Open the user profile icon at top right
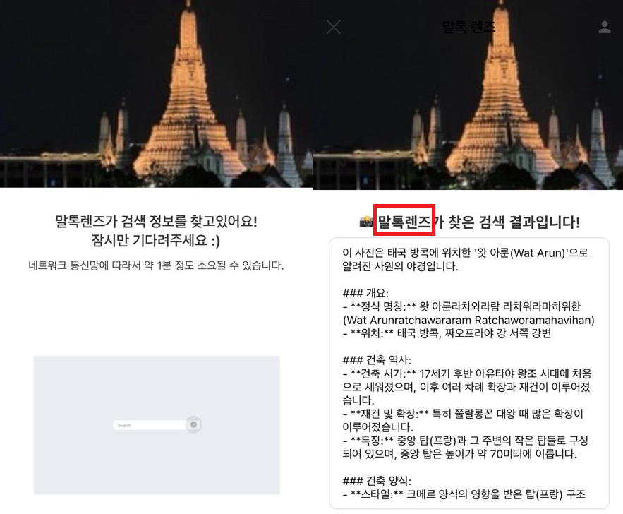623x514 pixels. (605, 27)
